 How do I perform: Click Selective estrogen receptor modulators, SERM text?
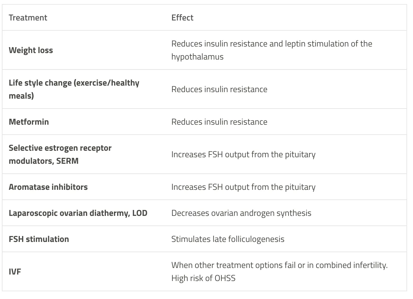pyautogui.click(x=60, y=154)
